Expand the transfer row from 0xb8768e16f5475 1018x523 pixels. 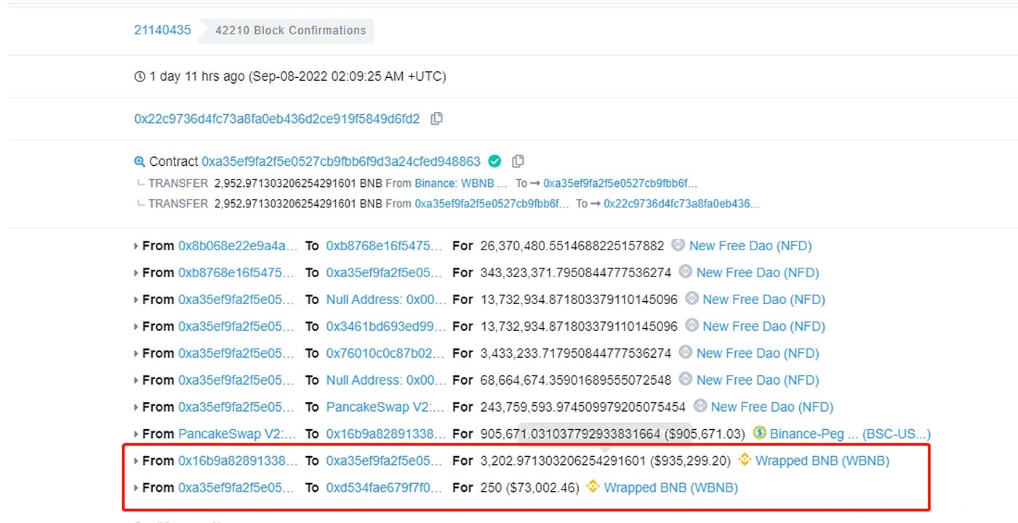click(x=136, y=273)
